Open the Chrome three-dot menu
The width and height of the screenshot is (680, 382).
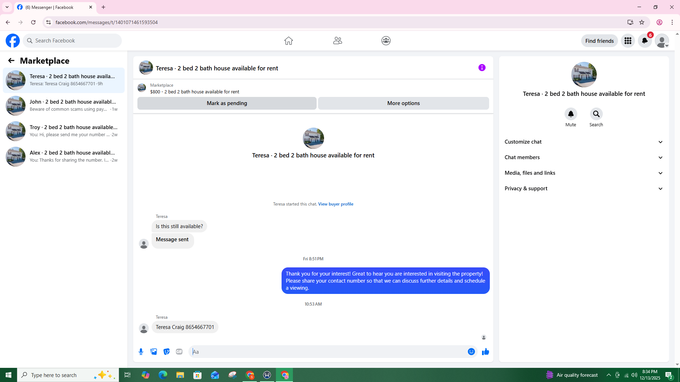tap(672, 22)
